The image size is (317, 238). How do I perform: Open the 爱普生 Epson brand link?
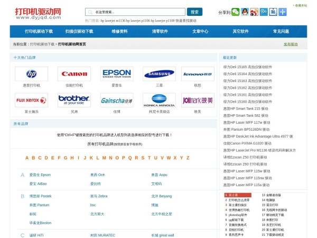(40, 175)
